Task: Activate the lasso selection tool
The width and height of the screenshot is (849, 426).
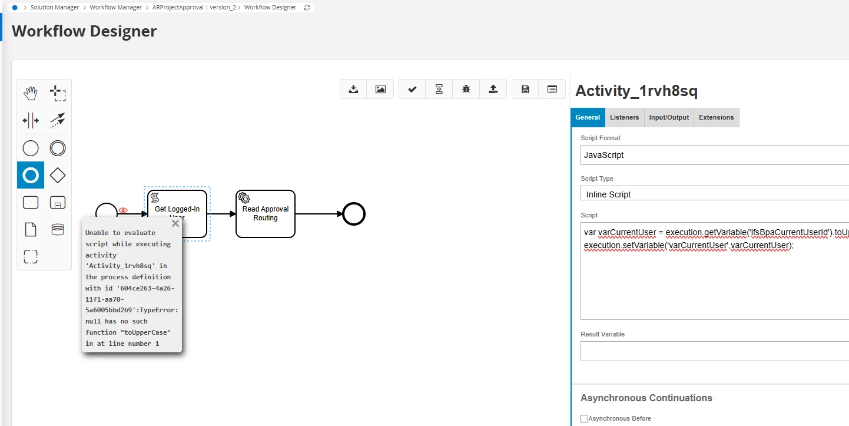Action: point(58,93)
